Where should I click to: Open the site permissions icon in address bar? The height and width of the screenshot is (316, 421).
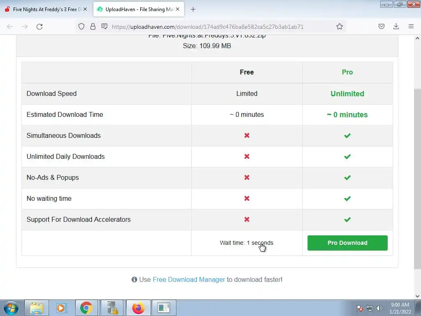point(104,26)
